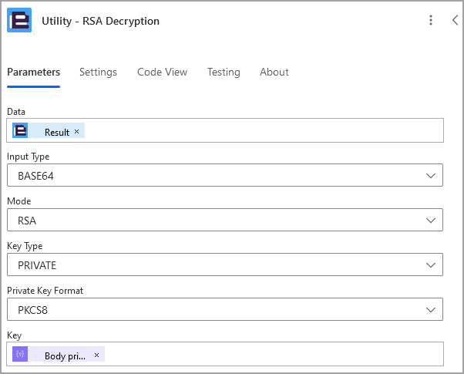Select the Body pri... dynamic content token
Image resolution: width=464 pixels, height=374 pixels.
coord(65,355)
